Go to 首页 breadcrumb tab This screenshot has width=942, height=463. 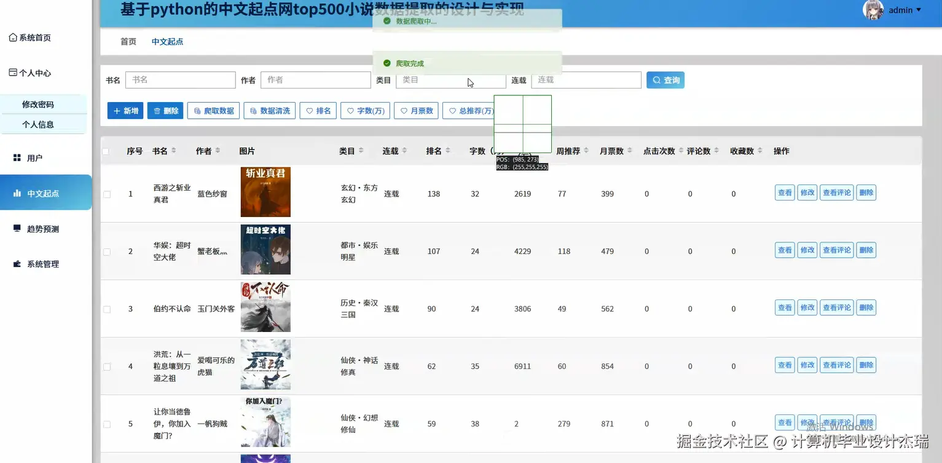point(128,42)
